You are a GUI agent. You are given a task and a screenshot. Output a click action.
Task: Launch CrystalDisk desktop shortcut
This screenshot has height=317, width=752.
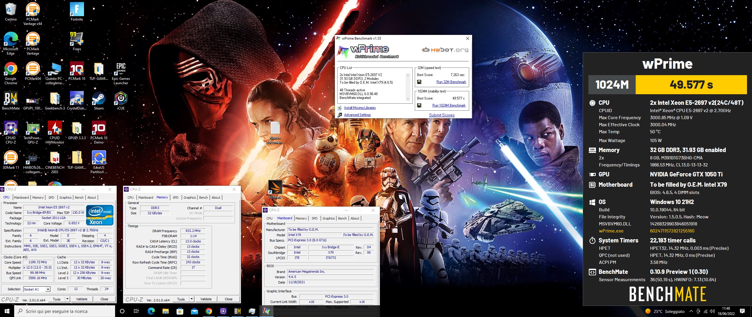(77, 101)
